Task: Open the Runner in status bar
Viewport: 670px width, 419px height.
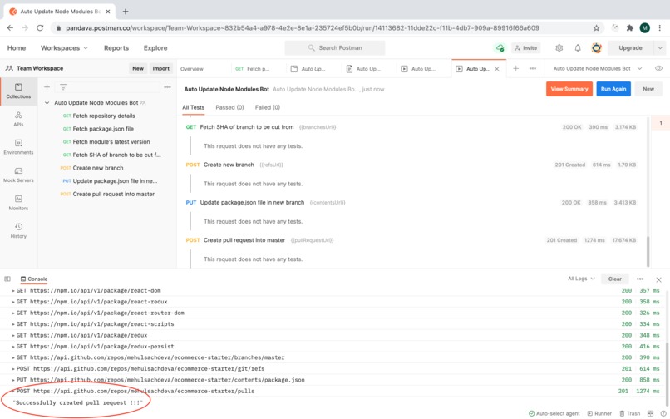Action: point(599,413)
